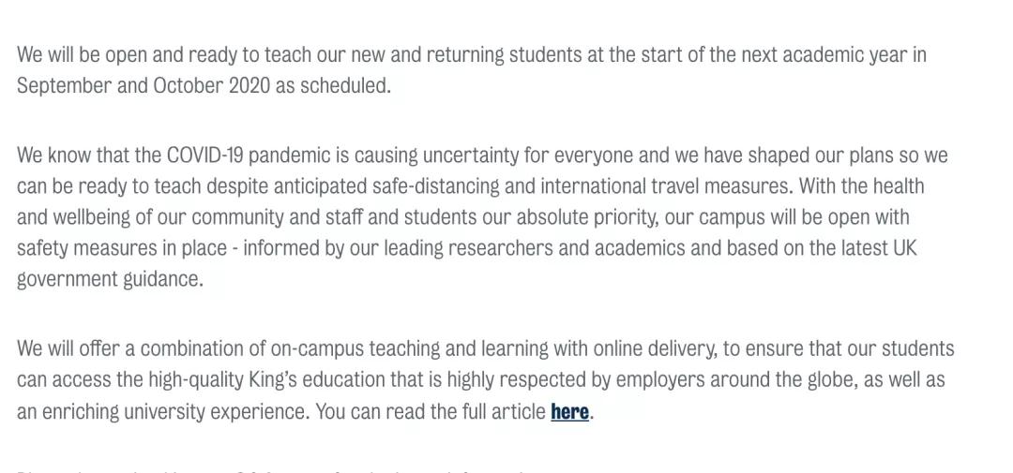Open the full article "here" link

coord(569,411)
